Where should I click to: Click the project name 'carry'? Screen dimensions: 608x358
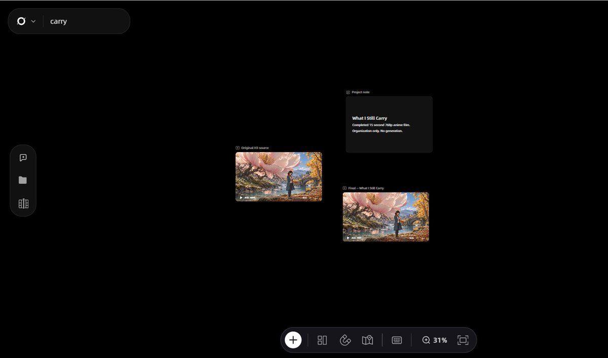click(58, 21)
